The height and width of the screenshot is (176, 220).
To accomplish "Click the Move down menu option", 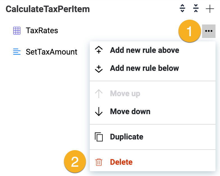I will click(x=130, y=111).
